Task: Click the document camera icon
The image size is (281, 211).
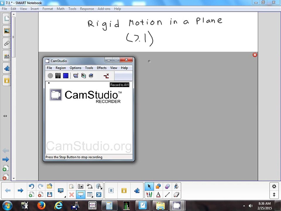Action: click(90, 186)
